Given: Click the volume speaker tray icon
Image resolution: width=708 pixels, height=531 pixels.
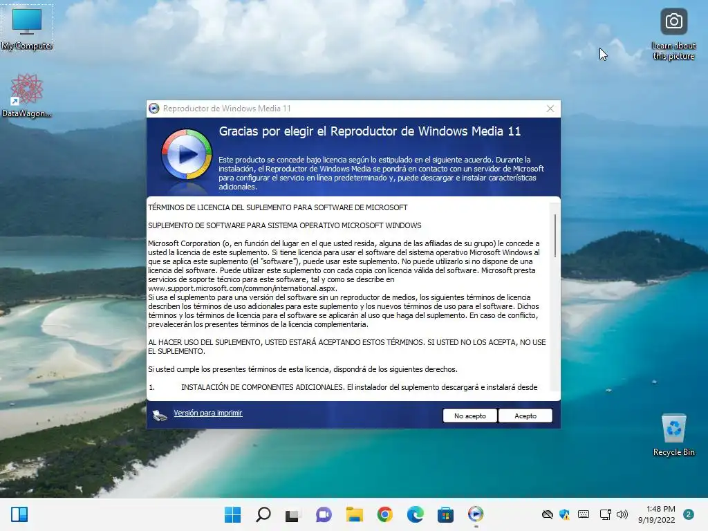Looking at the screenshot, I should (x=622, y=514).
